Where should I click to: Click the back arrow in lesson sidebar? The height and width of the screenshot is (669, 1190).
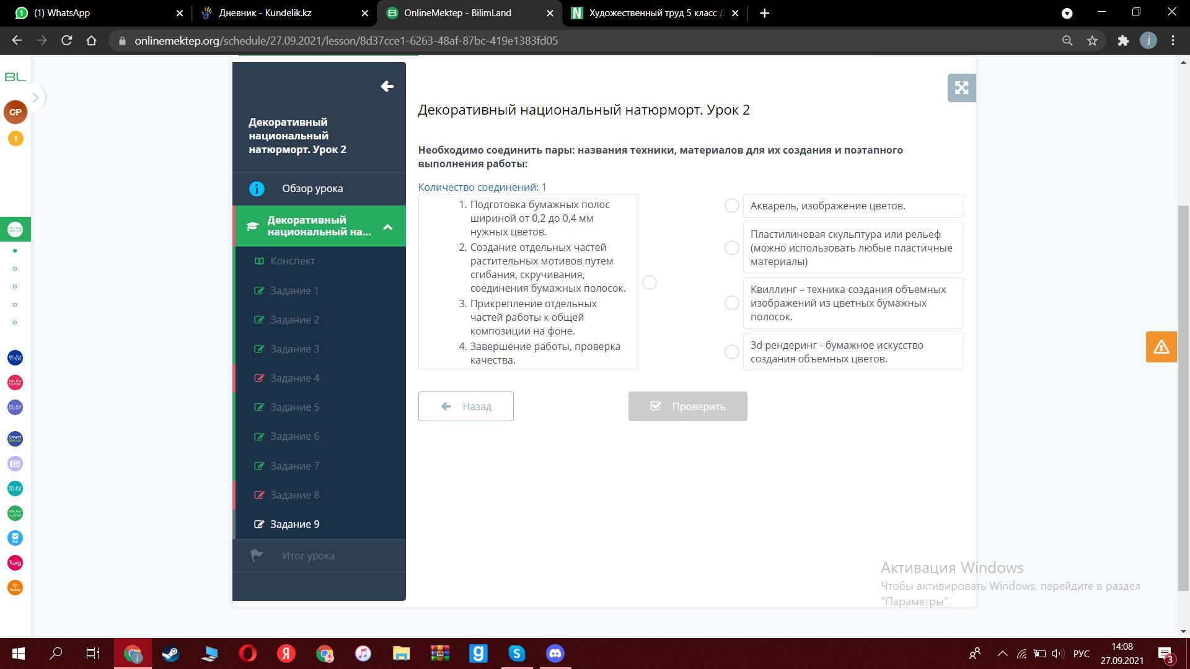pyautogui.click(x=387, y=87)
